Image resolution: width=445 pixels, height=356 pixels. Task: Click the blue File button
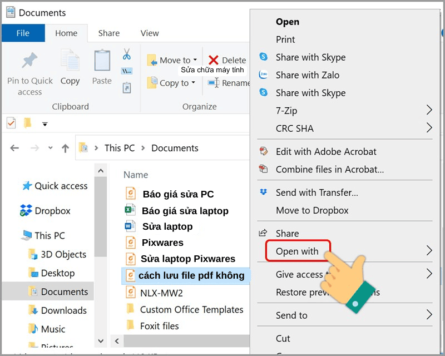(23, 33)
